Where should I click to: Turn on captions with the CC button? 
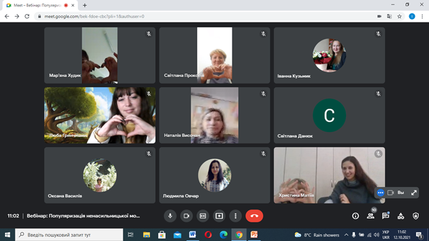pos(203,216)
